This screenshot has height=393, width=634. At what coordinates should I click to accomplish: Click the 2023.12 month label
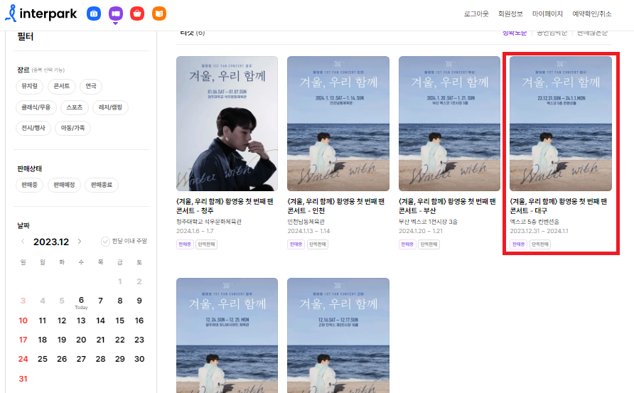(51, 242)
